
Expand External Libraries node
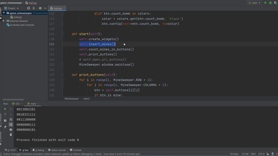(3, 21)
